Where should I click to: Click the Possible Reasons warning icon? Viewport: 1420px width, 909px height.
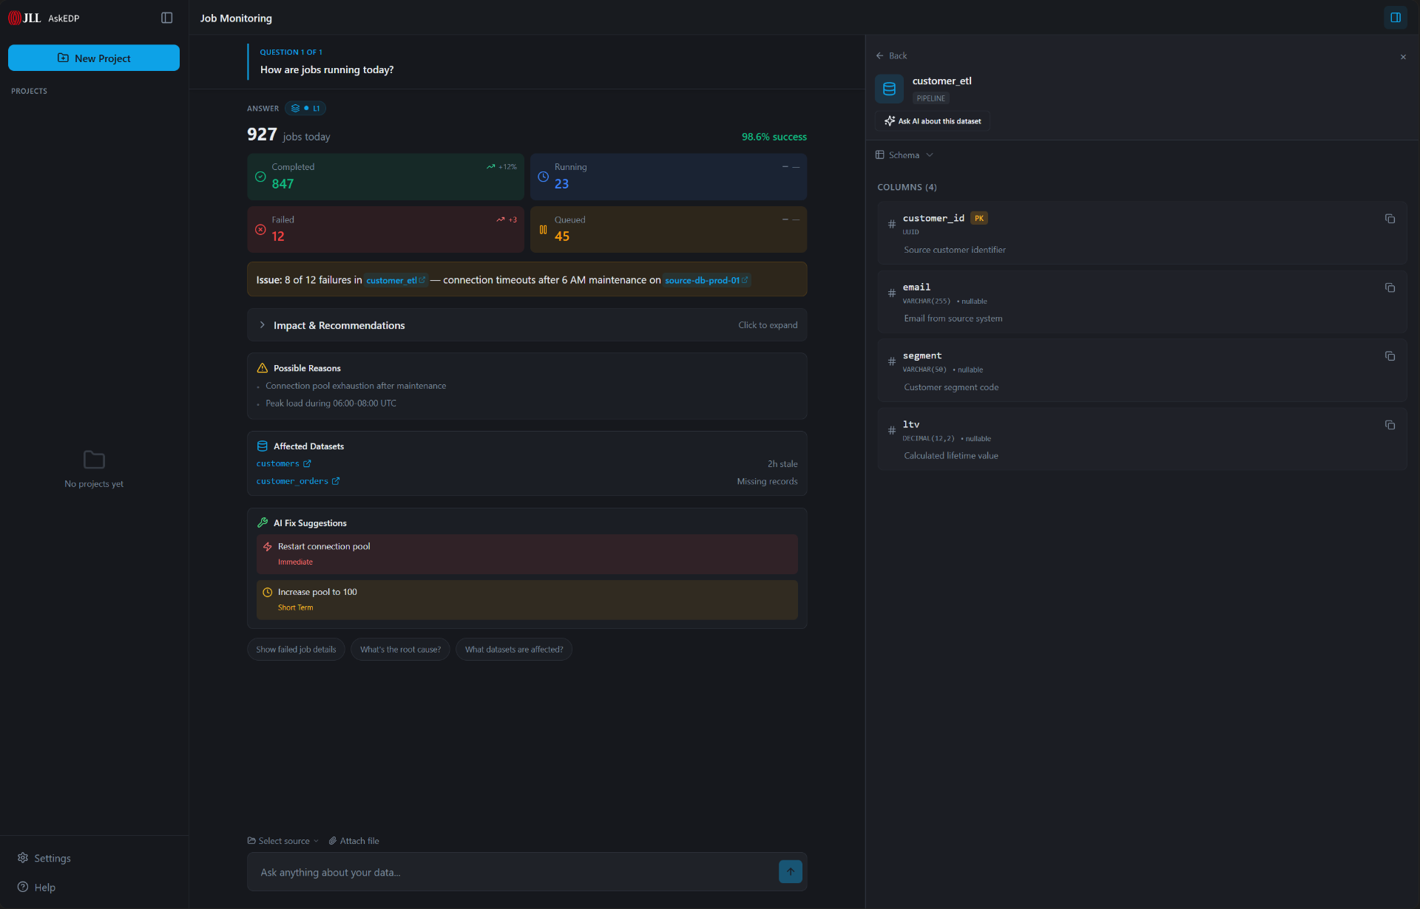(x=262, y=368)
